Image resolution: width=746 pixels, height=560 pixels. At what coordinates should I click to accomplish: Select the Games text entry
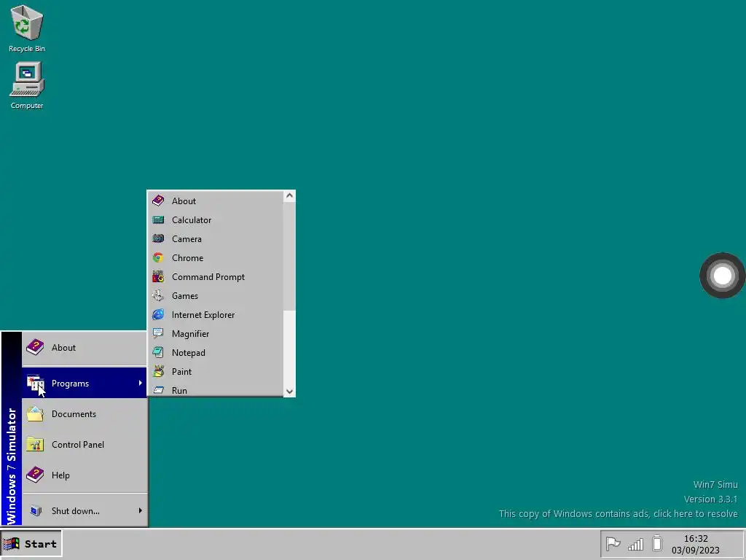point(184,296)
